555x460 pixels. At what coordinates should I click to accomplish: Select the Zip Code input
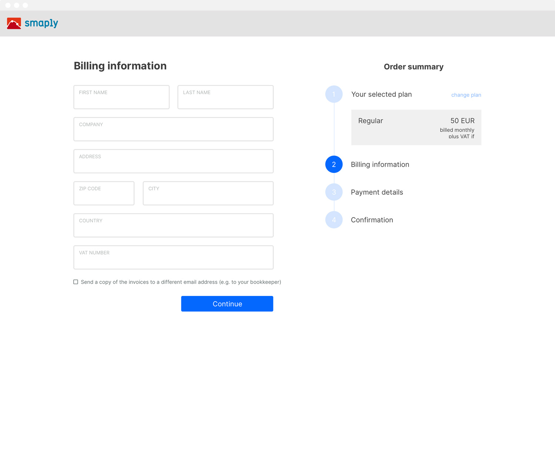104,193
